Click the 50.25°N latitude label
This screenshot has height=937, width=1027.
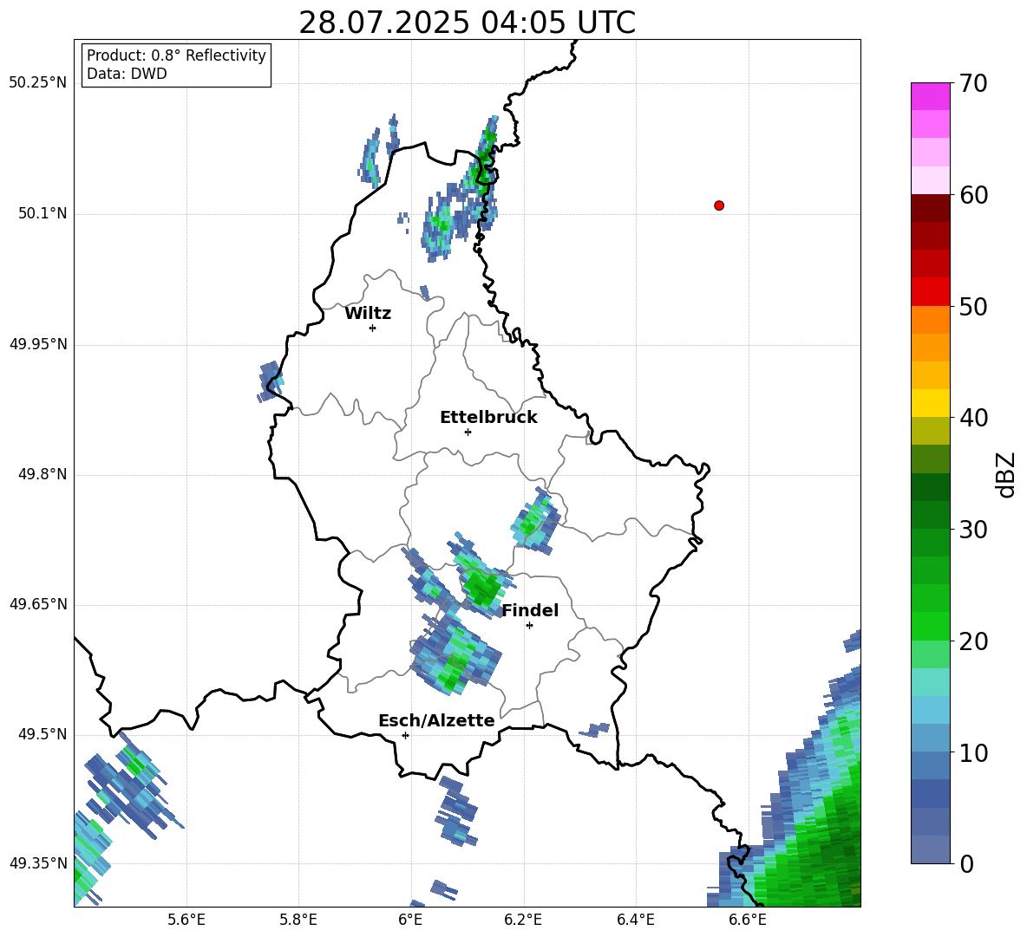click(x=38, y=83)
